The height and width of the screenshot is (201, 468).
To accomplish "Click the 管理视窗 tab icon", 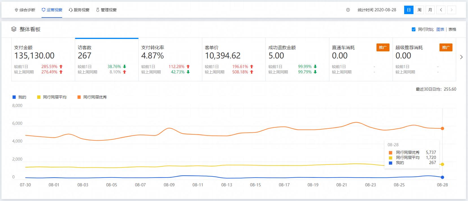I will coord(98,10).
